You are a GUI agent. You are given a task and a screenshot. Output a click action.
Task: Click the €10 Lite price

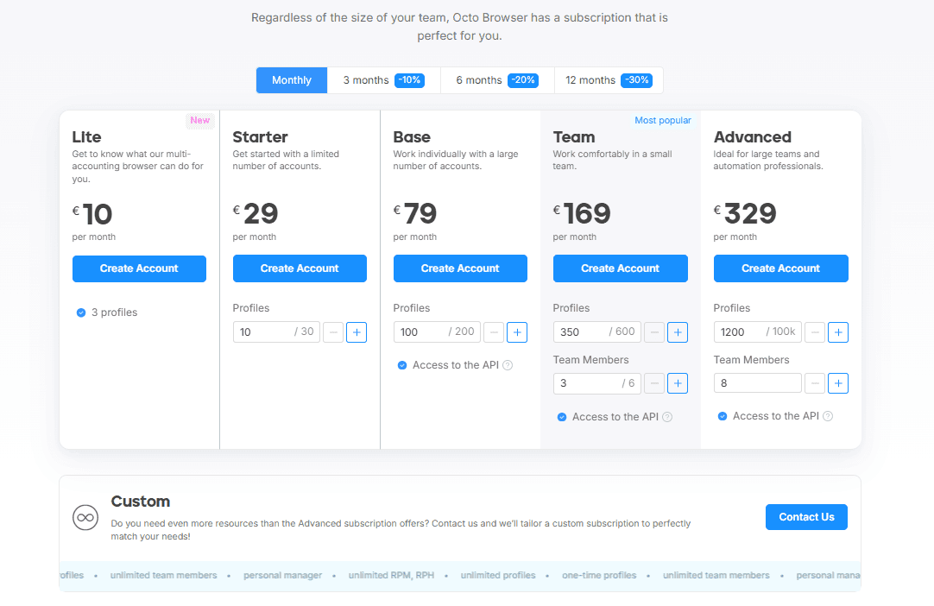(92, 214)
